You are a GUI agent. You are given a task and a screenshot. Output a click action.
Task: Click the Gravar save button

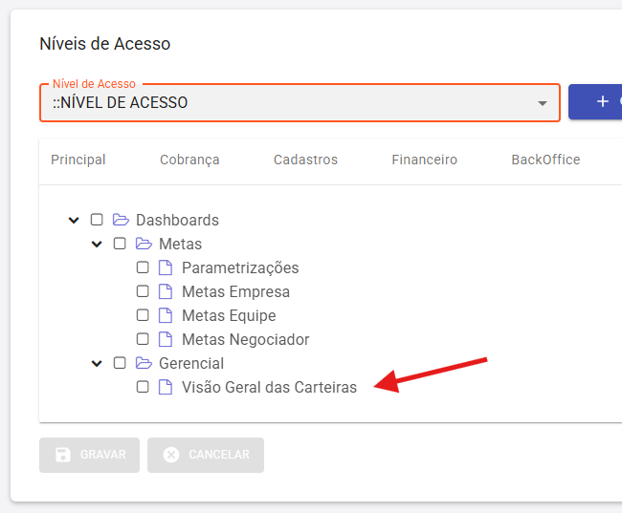coord(90,455)
